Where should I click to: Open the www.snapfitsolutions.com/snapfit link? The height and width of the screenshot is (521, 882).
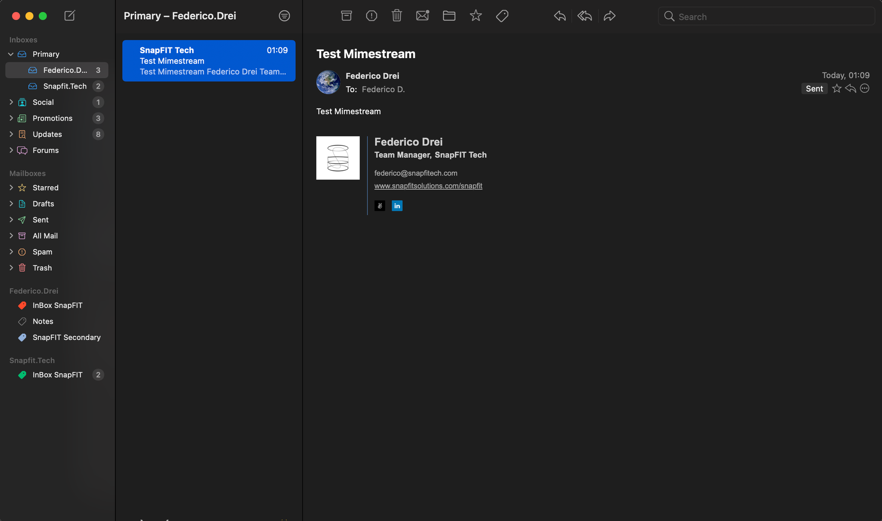coord(428,186)
